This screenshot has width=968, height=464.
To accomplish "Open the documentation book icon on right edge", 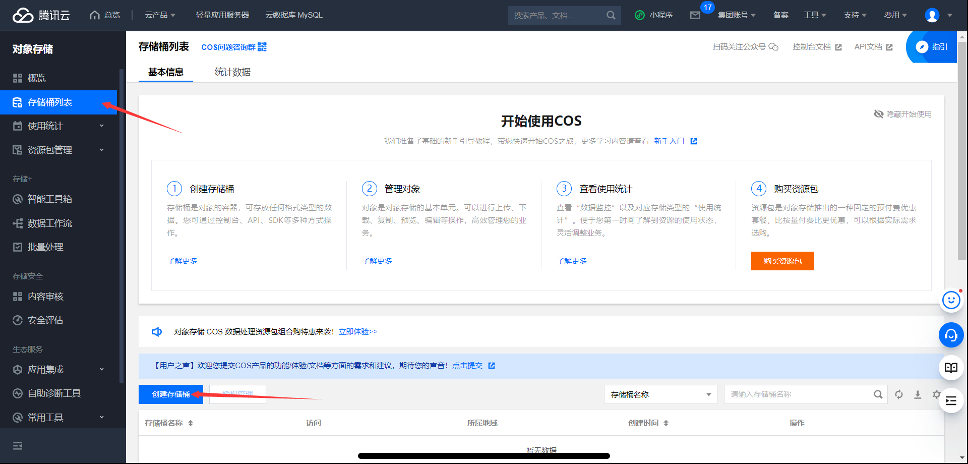I will (x=951, y=368).
